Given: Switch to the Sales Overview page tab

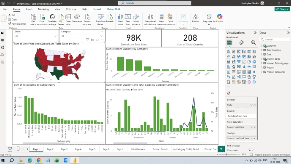Looking at the screenshot, I should (138, 149).
